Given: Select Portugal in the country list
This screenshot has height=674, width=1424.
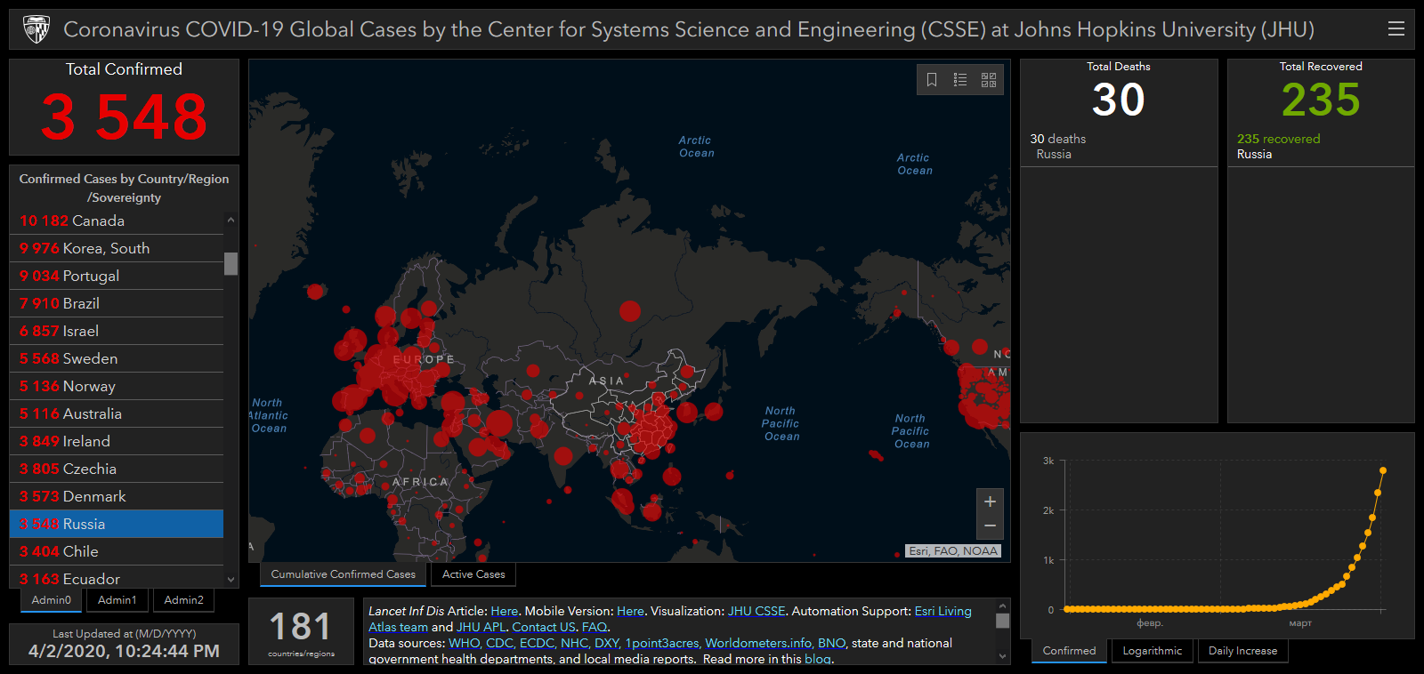Looking at the screenshot, I should point(117,276).
